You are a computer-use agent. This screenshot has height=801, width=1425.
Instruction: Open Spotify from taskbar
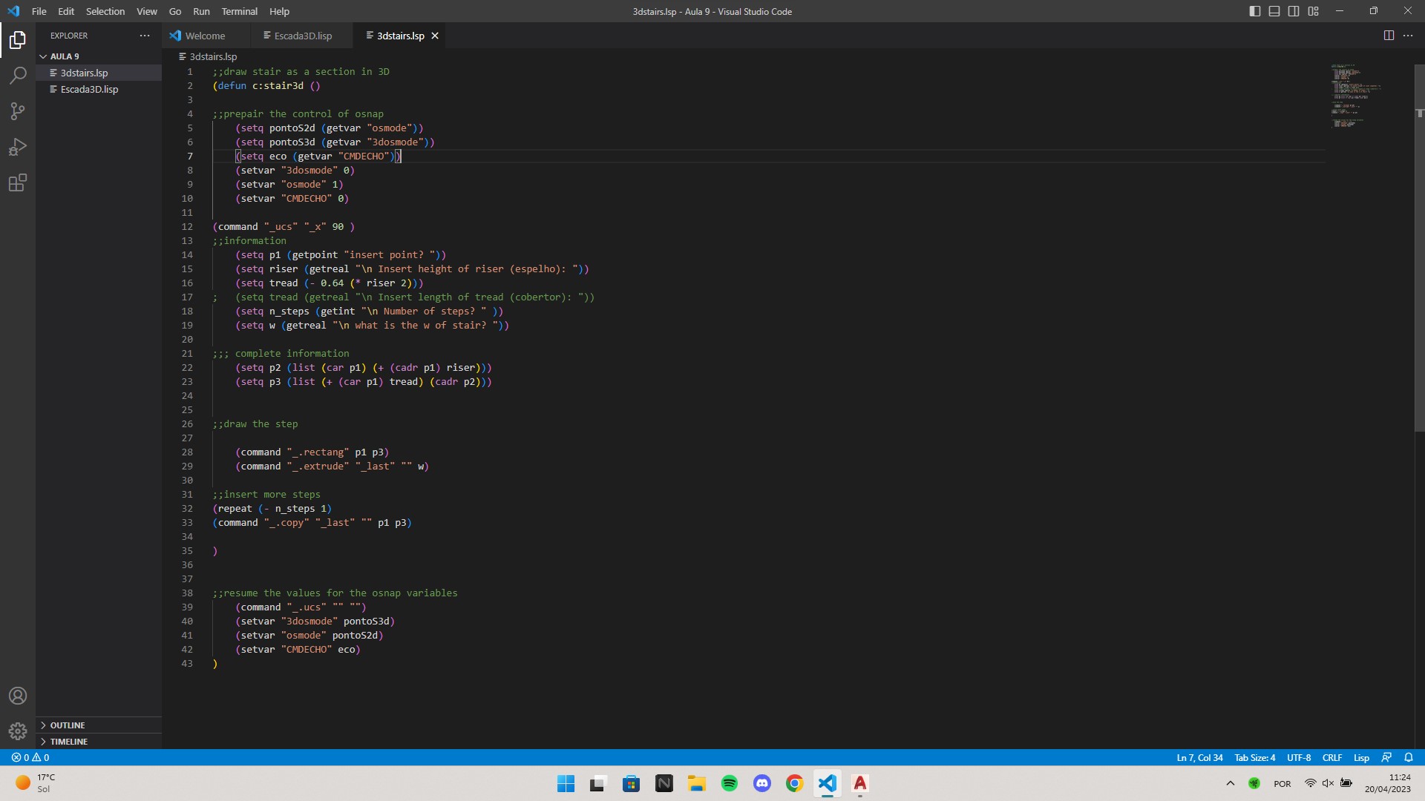click(x=730, y=783)
